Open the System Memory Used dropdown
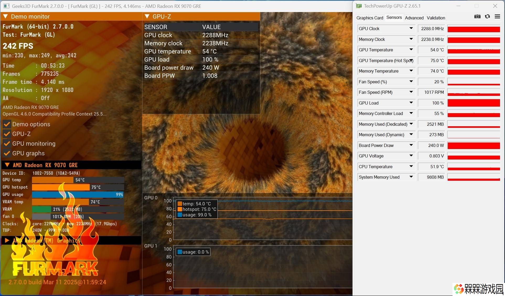This screenshot has height=296, width=505. coord(411,177)
